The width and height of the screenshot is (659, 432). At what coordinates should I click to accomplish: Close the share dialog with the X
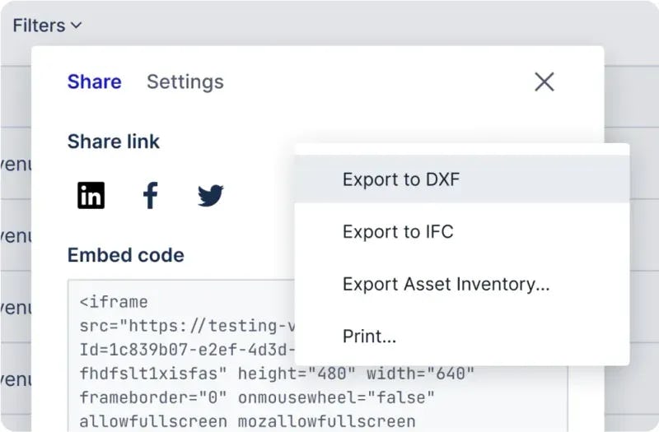[x=544, y=81]
